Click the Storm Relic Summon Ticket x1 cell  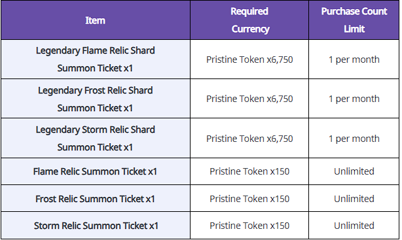[96, 226]
